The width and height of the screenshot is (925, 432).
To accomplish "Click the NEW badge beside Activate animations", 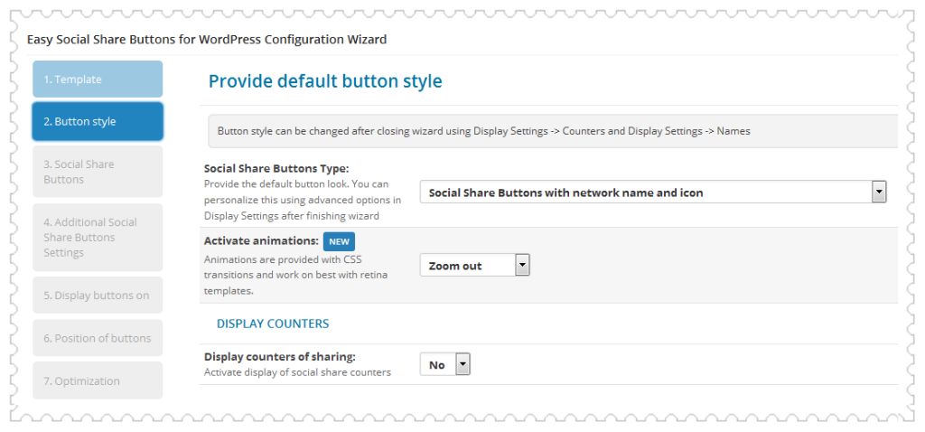I will click(340, 242).
